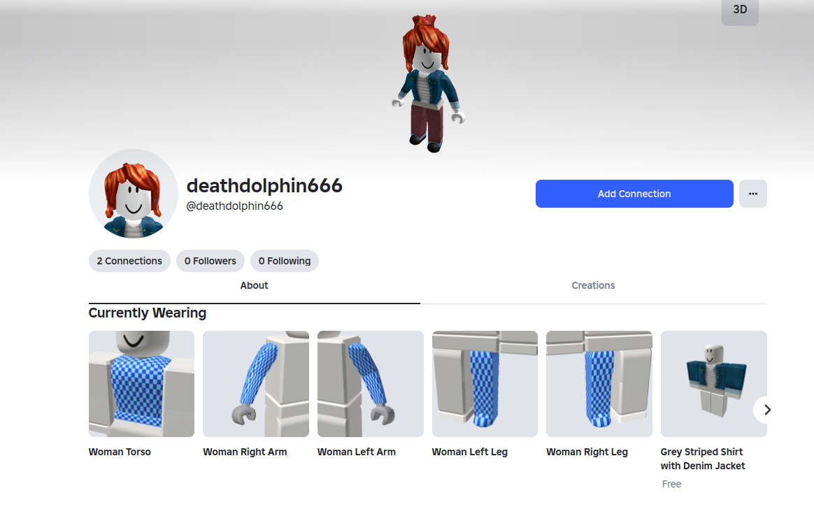The height and width of the screenshot is (514, 814).
Task: Open the Woman Left Leg thumbnail
Action: (x=485, y=384)
